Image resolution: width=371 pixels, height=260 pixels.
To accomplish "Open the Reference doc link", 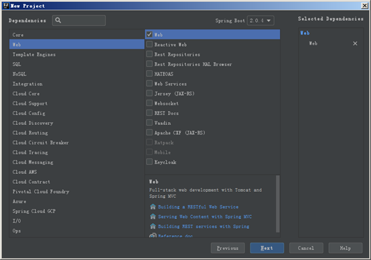I will click(x=175, y=236).
